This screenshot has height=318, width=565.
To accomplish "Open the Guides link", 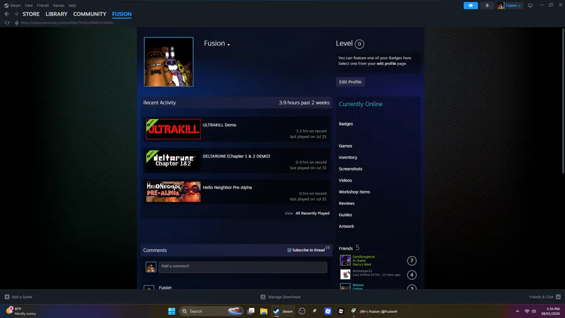I will coord(345,215).
